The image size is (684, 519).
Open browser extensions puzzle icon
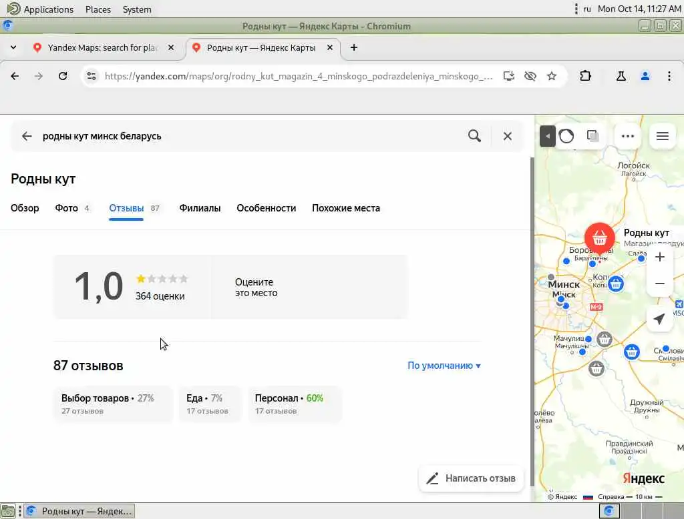[585, 76]
